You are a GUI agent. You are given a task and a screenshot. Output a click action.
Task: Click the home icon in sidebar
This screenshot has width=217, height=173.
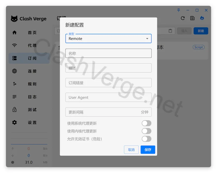click(x=15, y=32)
